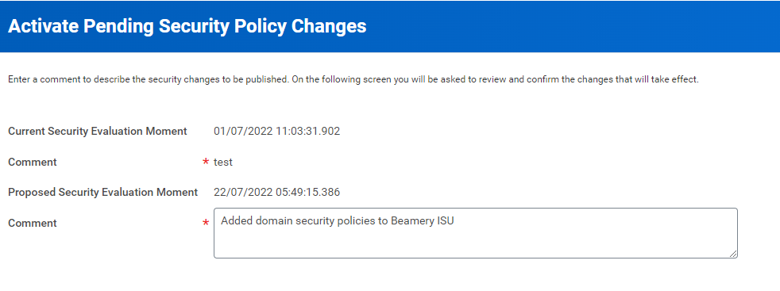Focus the Comment text area
Screen dimensions: 780x291
pos(476,233)
